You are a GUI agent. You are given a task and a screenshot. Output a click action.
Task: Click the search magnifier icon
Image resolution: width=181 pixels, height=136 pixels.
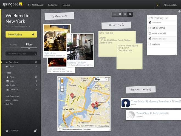pos(35,54)
